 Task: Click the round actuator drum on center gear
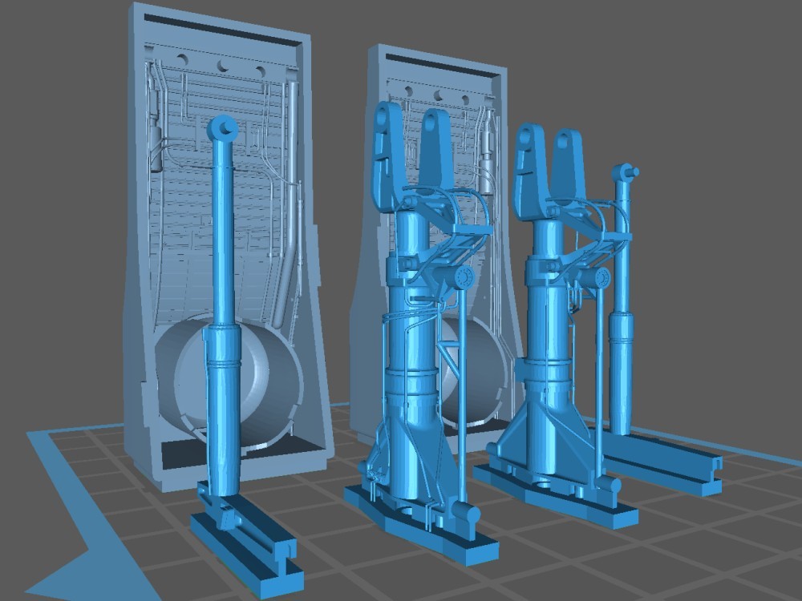[464, 277]
